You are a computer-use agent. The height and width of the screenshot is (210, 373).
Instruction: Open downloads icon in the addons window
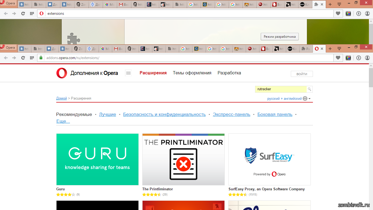click(x=359, y=58)
